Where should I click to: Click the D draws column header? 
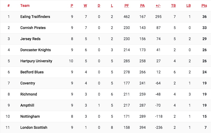99,6
